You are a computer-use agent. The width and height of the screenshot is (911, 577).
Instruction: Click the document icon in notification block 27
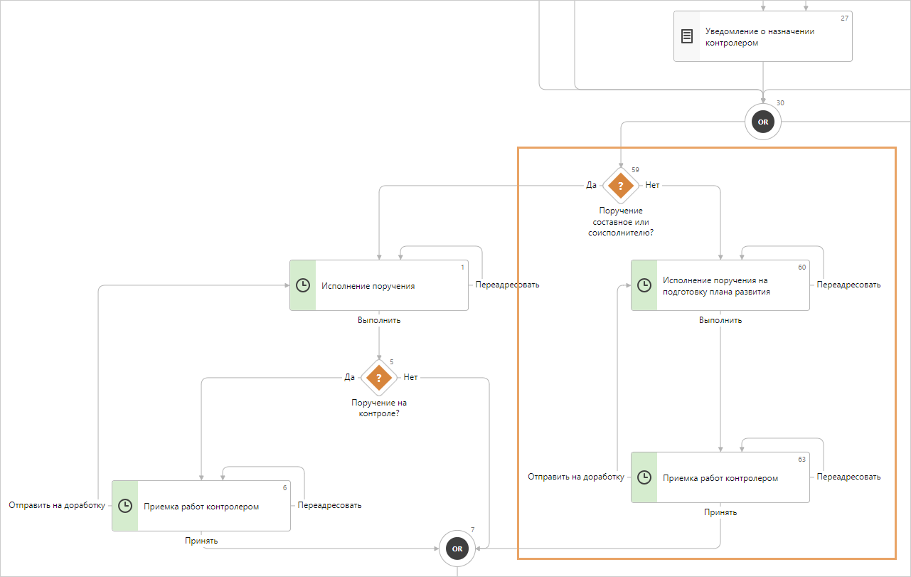coord(687,36)
